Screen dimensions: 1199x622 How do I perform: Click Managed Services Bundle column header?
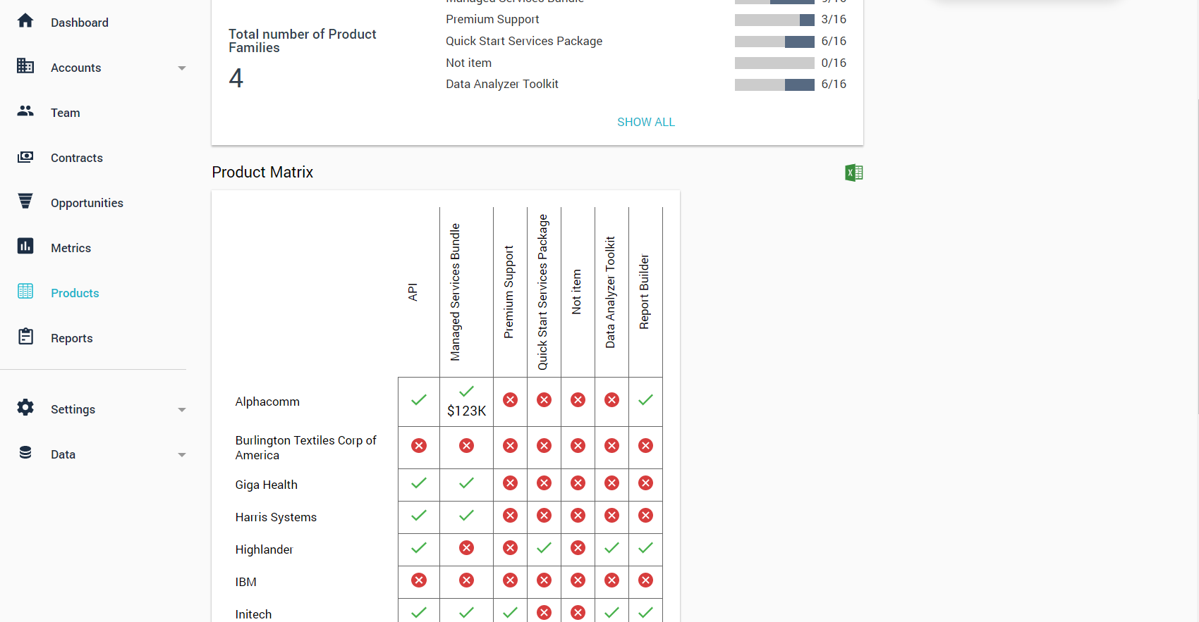click(x=455, y=292)
